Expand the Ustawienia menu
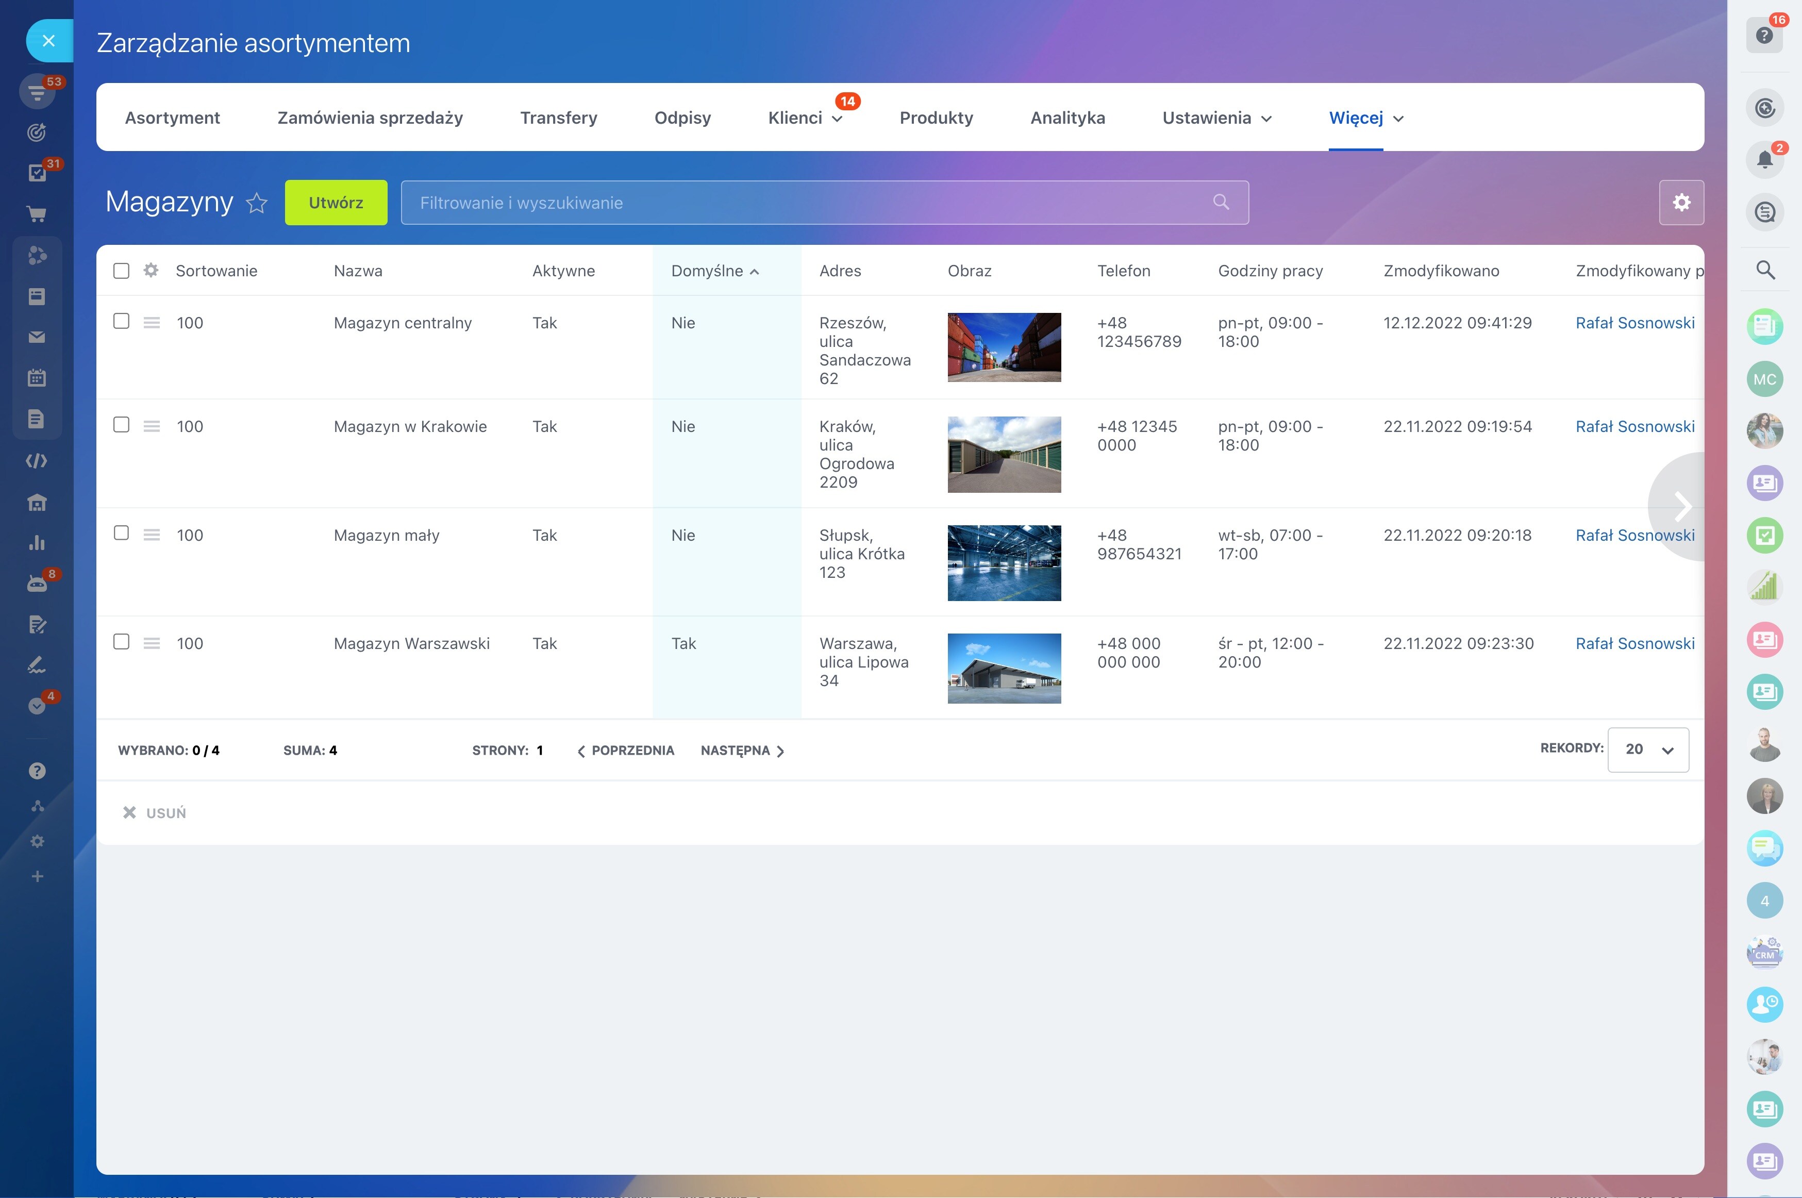The height and width of the screenshot is (1198, 1802). tap(1217, 118)
